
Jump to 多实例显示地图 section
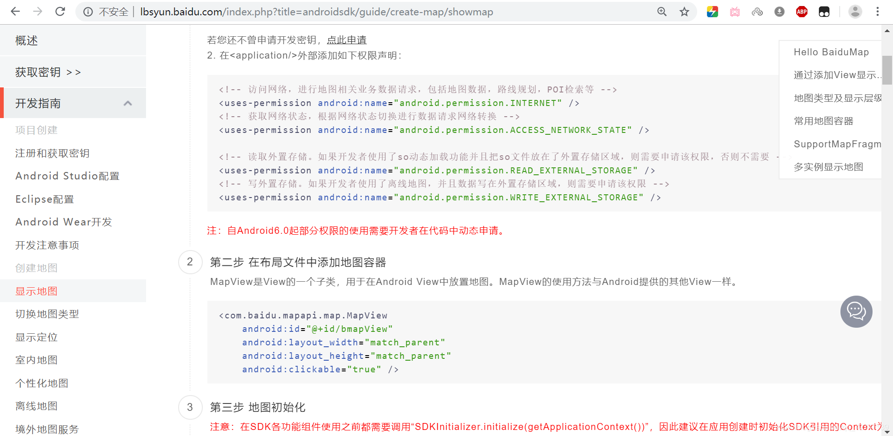[x=828, y=167]
